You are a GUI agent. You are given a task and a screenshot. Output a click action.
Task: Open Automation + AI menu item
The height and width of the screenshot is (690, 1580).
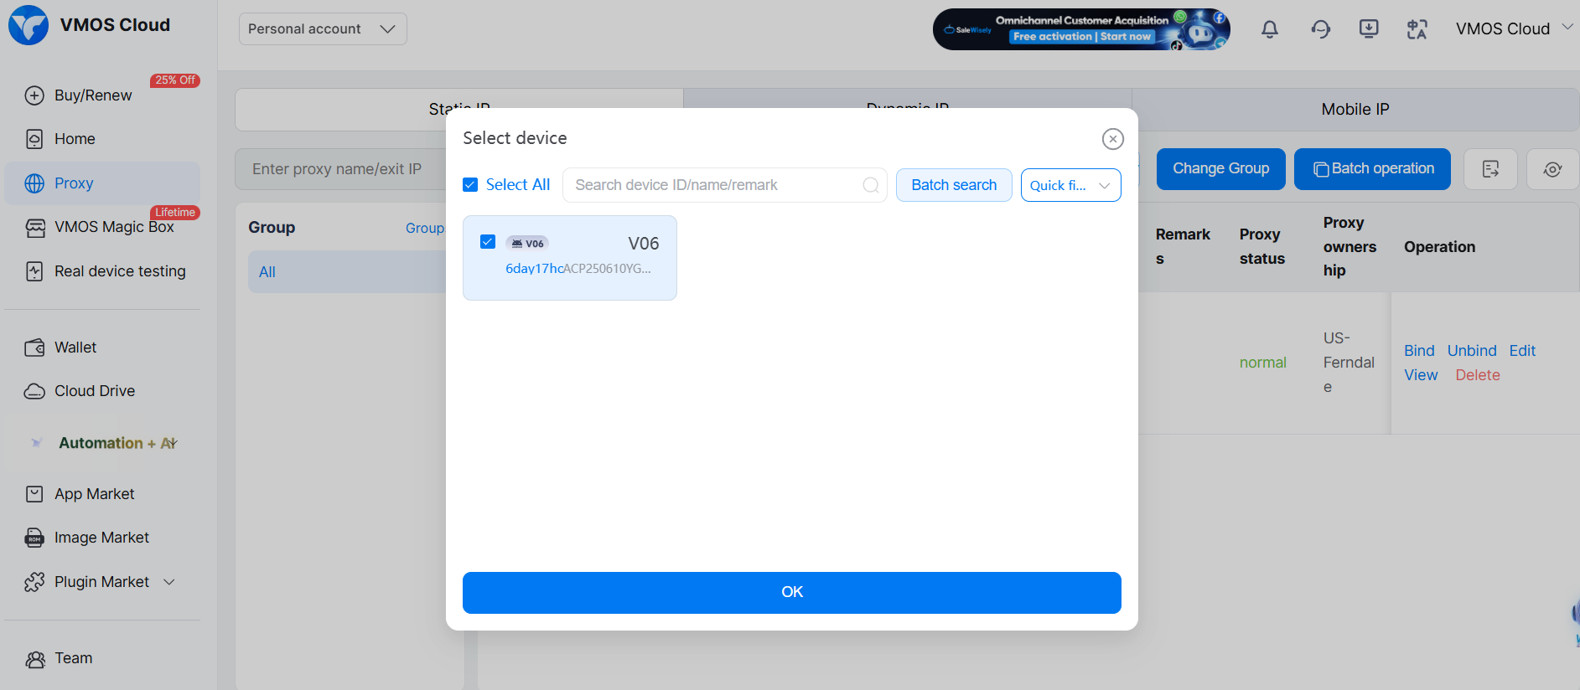102,443
